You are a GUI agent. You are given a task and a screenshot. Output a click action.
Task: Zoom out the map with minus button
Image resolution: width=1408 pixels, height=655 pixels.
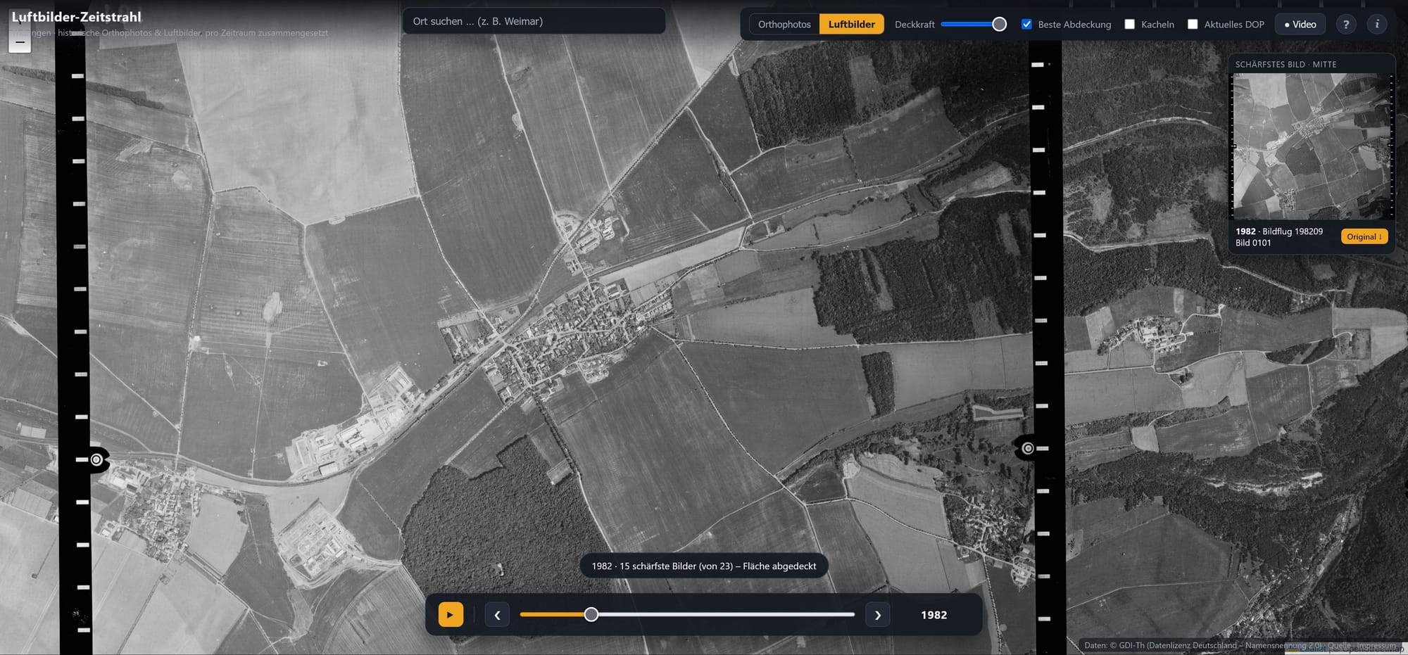[20, 42]
